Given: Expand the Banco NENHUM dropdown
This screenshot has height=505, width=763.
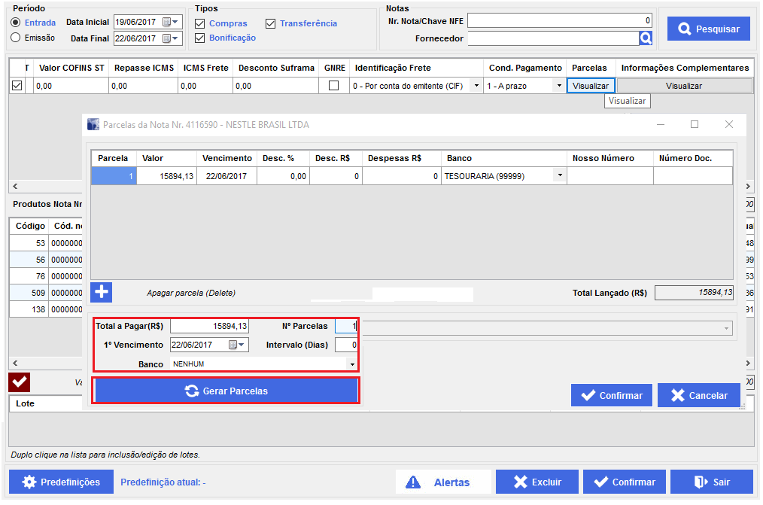Looking at the screenshot, I should [351, 364].
